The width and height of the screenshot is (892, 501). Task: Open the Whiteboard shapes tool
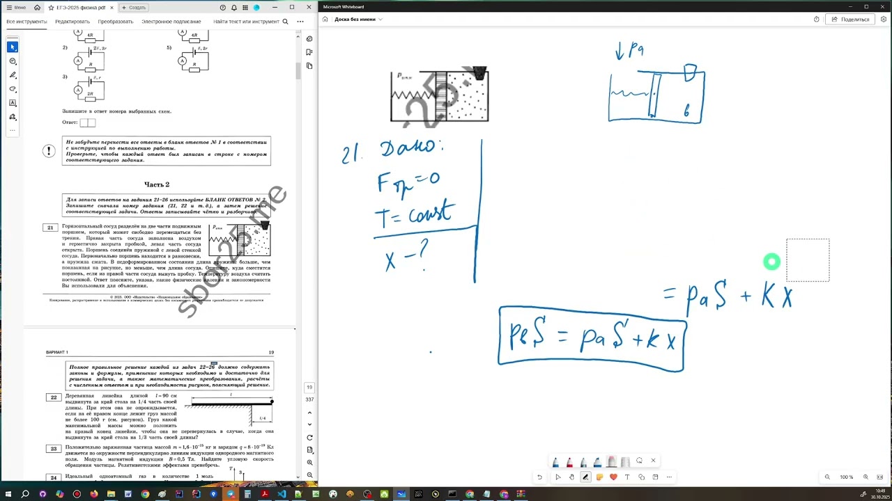[641, 477]
